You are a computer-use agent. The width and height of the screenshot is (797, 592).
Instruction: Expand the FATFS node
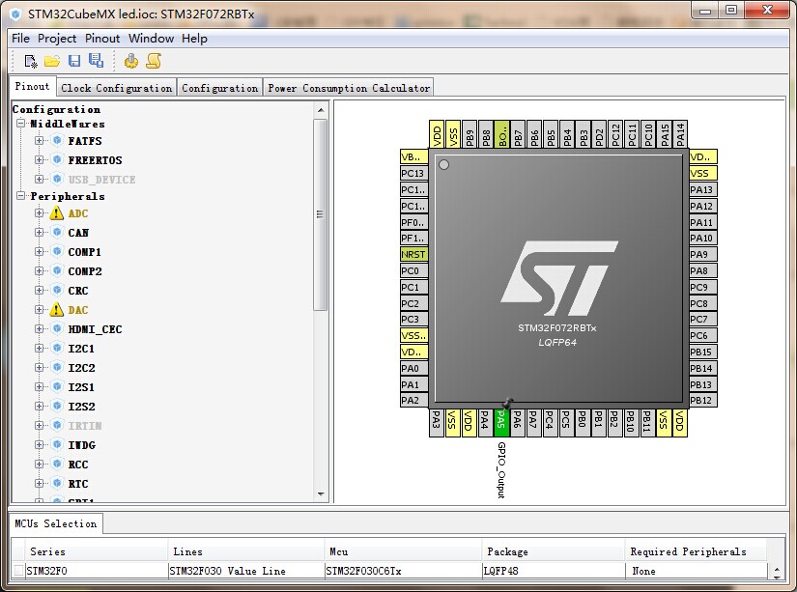tap(40, 140)
